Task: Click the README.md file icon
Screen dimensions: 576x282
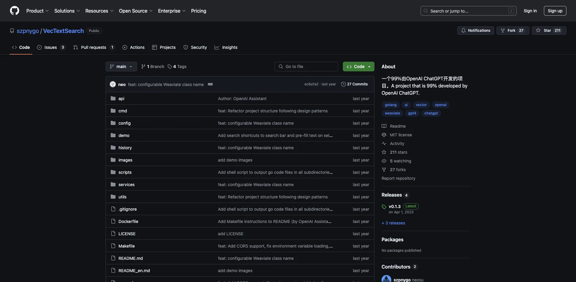Action: (x=113, y=258)
